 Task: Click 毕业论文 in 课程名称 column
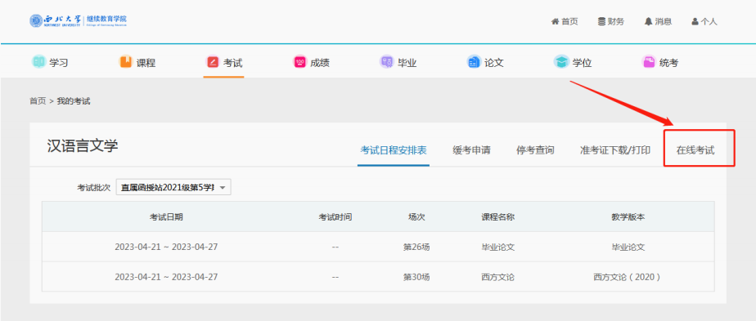[498, 247]
